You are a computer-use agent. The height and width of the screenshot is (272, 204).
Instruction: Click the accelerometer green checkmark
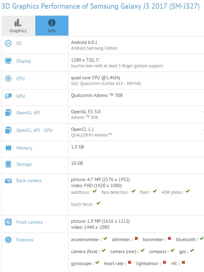pyautogui.click(x=105, y=238)
